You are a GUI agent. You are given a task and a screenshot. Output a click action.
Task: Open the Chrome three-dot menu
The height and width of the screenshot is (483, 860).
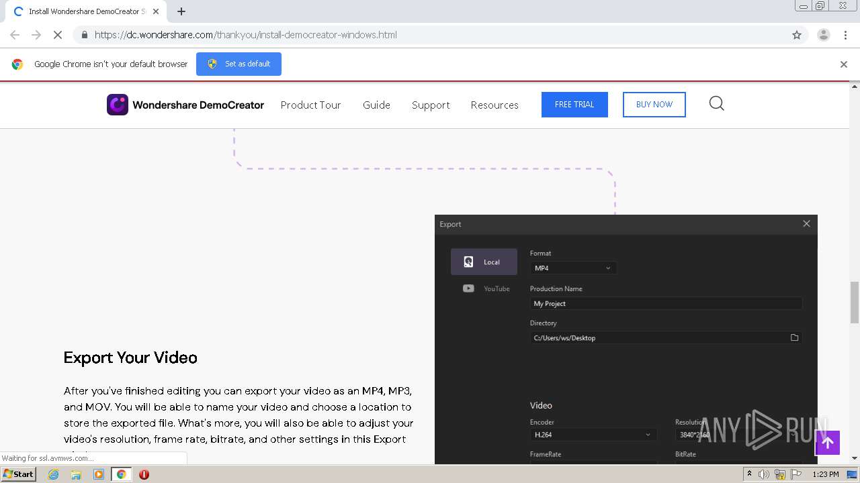pyautogui.click(x=846, y=35)
